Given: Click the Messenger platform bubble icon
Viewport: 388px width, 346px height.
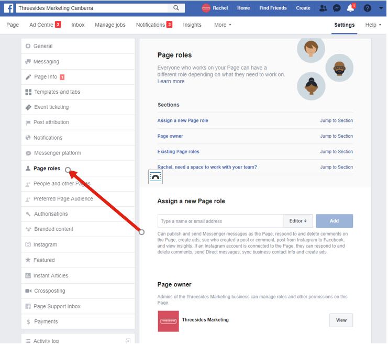Looking at the screenshot, I should [28, 153].
